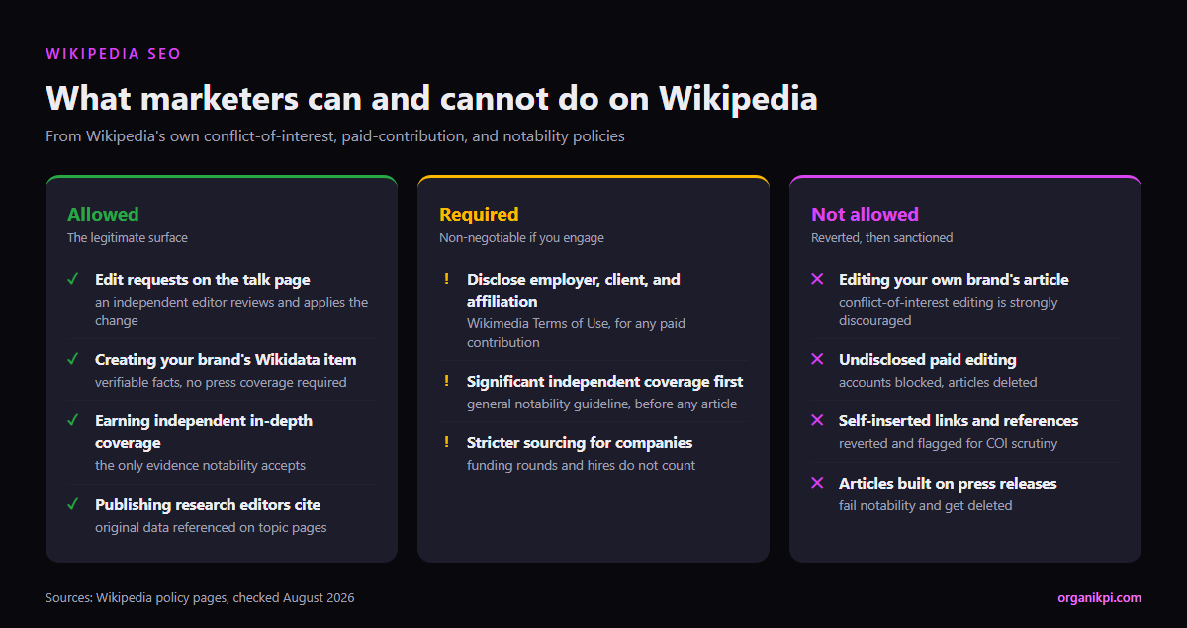This screenshot has height=628, width=1187.
Task: Click the text The legitimate surface
Action: tap(128, 237)
